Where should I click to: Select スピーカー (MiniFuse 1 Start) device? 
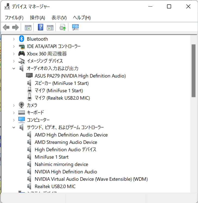pyautogui.click(x=62, y=83)
